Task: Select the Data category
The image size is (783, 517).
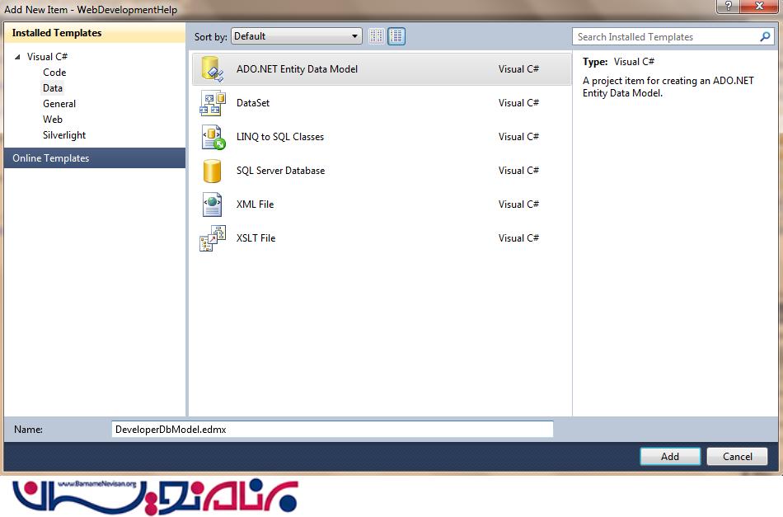Action: [x=53, y=88]
